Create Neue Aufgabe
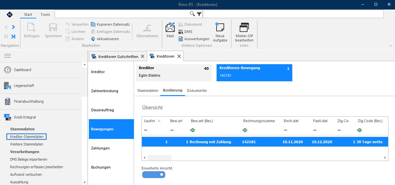 point(220,32)
